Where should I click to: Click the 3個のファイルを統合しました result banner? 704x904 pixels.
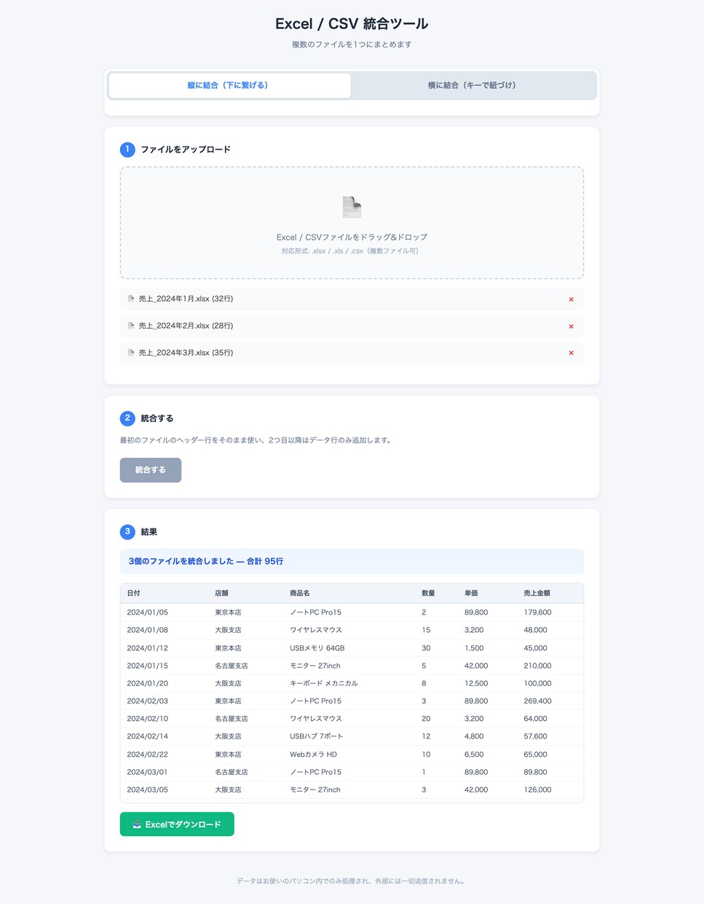(x=352, y=561)
